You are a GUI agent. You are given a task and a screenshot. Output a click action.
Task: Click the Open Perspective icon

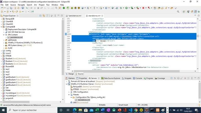point(184,12)
